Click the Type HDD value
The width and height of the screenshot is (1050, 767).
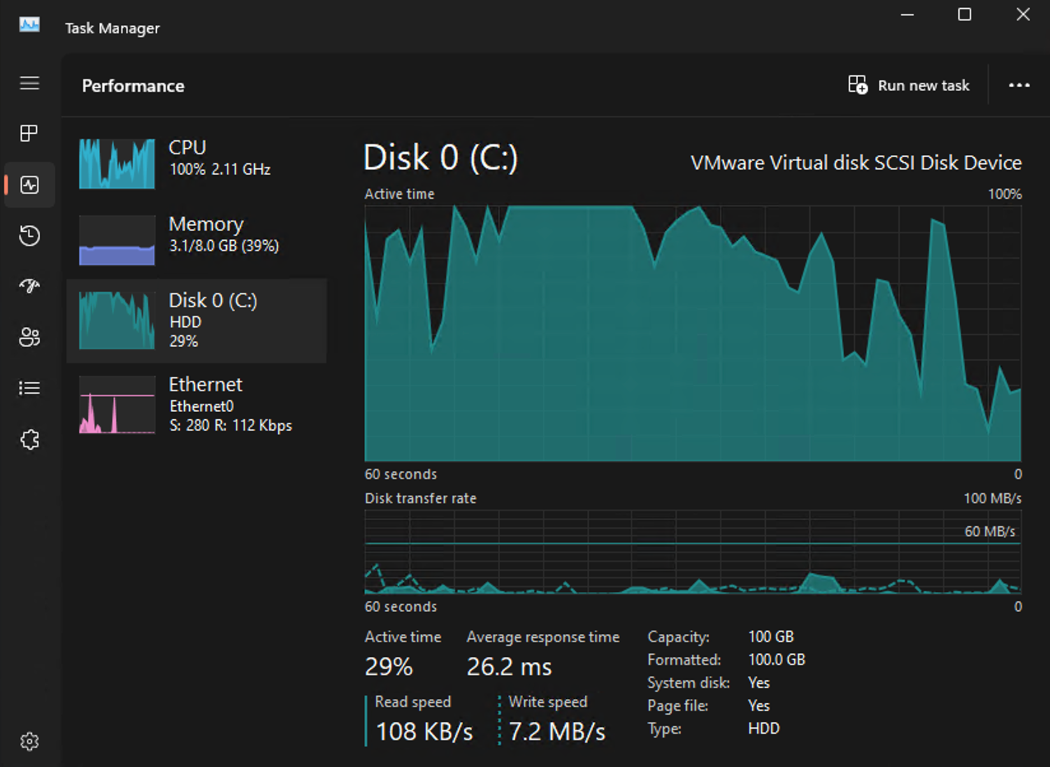(764, 728)
